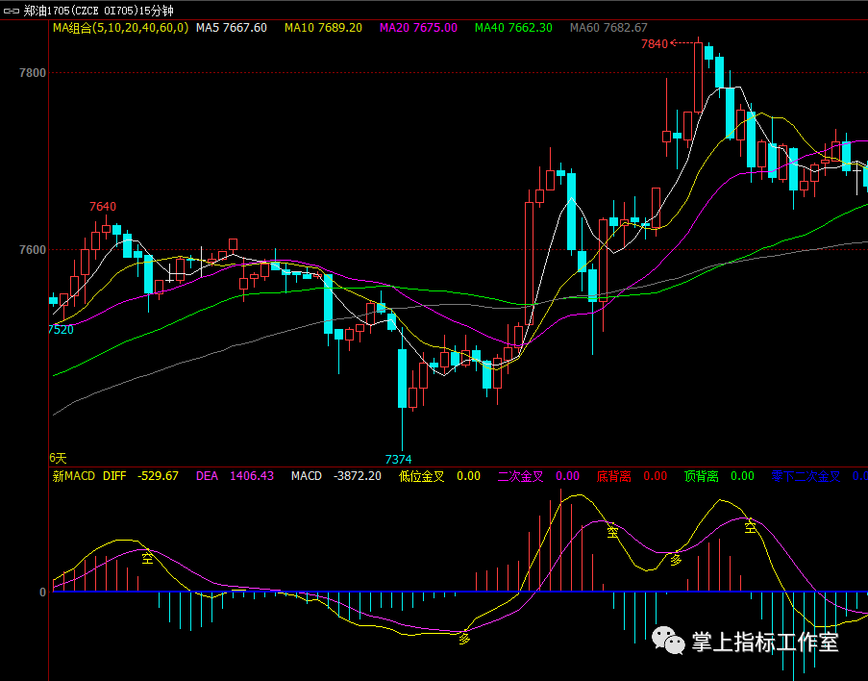The image size is (868, 681).
Task: Open the MA组合(5,10,20,40,60,0) indicator settings
Action: pos(120,28)
